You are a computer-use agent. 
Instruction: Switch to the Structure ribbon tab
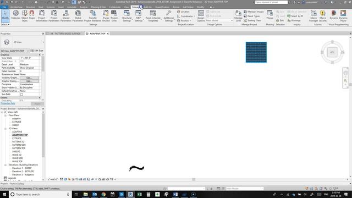click(30, 7)
